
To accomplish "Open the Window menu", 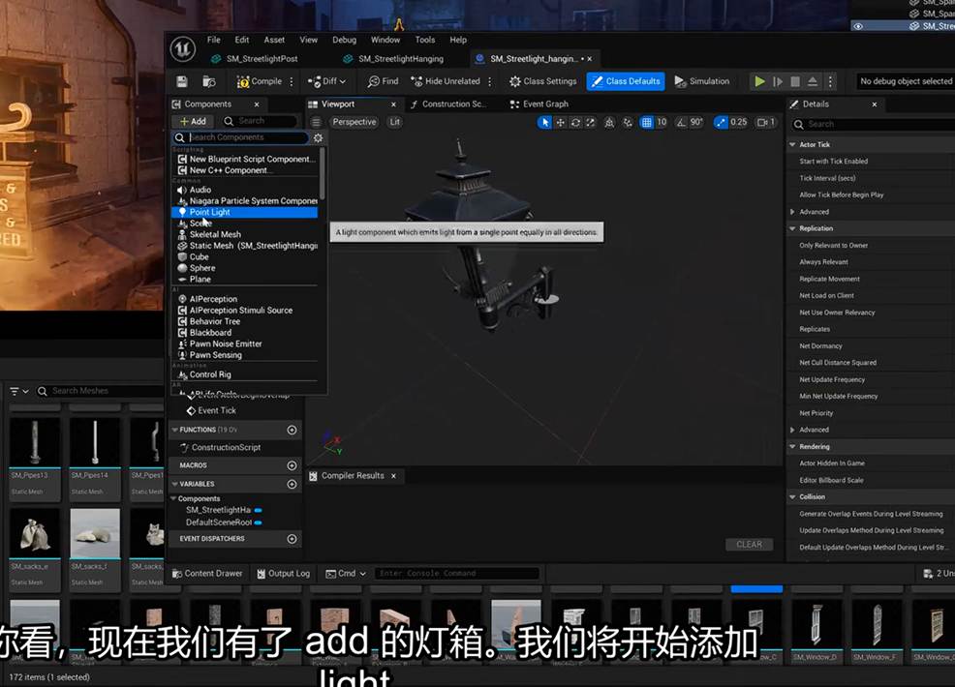I will coord(385,40).
